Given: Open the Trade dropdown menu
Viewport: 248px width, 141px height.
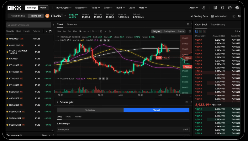Looking at the screenshot, I should pos(95,8).
